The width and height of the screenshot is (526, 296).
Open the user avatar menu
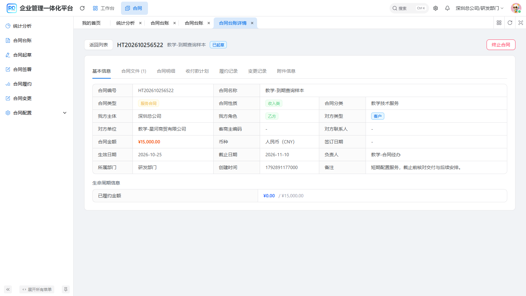coord(516,8)
